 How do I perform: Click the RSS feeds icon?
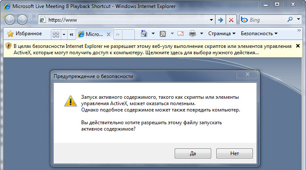[162, 33]
